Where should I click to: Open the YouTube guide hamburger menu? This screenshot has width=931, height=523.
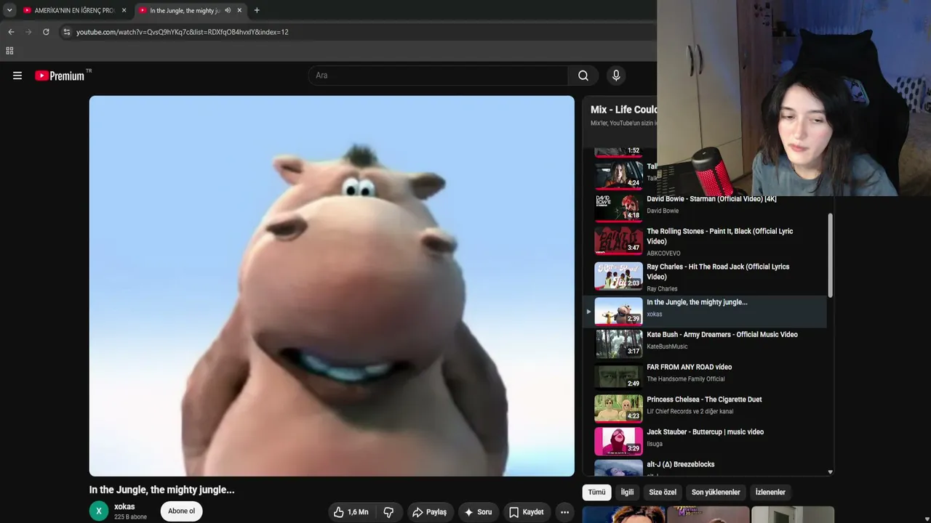[x=17, y=76]
